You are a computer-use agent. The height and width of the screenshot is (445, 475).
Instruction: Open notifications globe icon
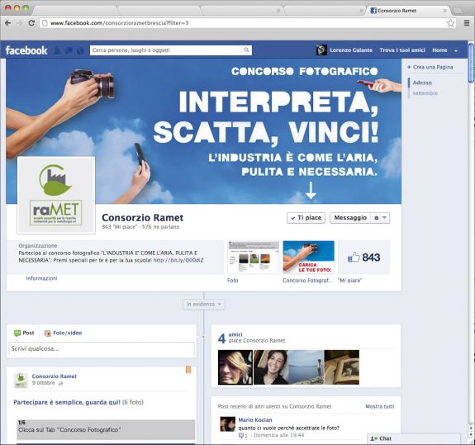pyautogui.click(x=80, y=50)
